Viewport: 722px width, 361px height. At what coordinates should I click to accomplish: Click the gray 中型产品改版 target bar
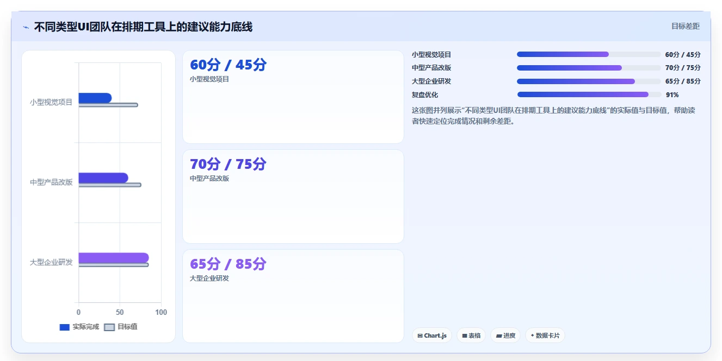click(109, 185)
